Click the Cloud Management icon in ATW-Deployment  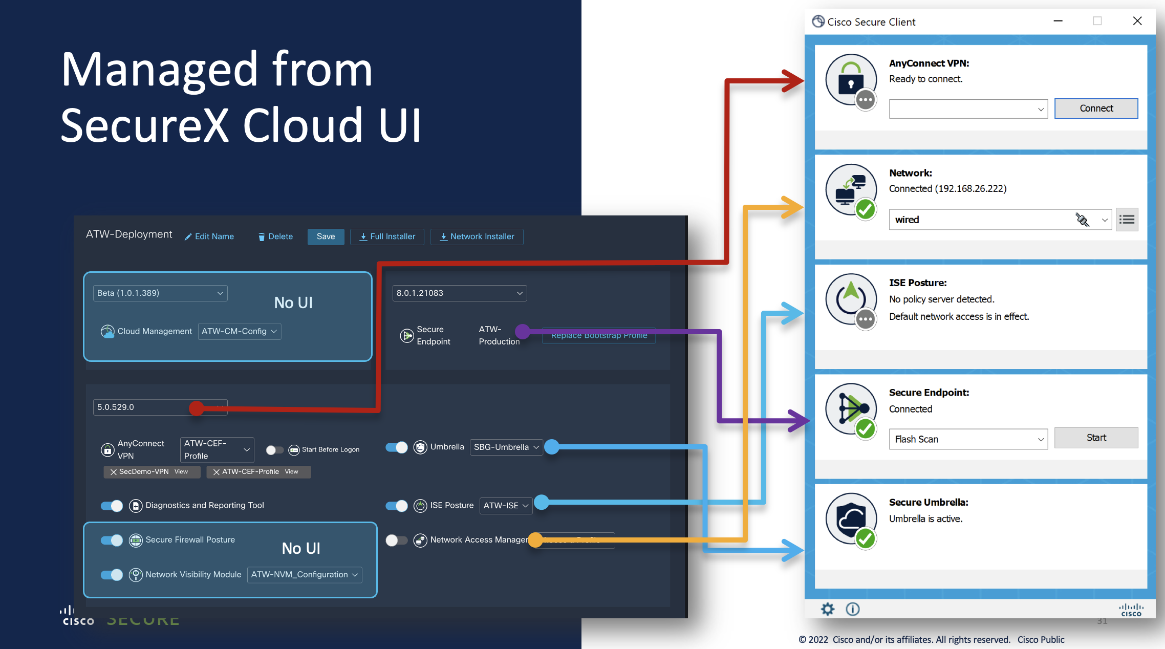click(x=107, y=331)
